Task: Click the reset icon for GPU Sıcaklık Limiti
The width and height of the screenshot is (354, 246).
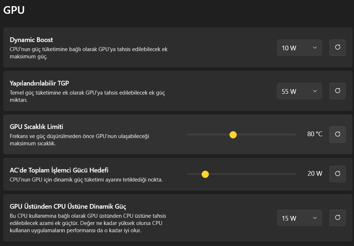Action: (x=337, y=134)
